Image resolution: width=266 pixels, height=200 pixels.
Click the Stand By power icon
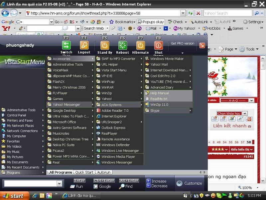tap(105, 45)
